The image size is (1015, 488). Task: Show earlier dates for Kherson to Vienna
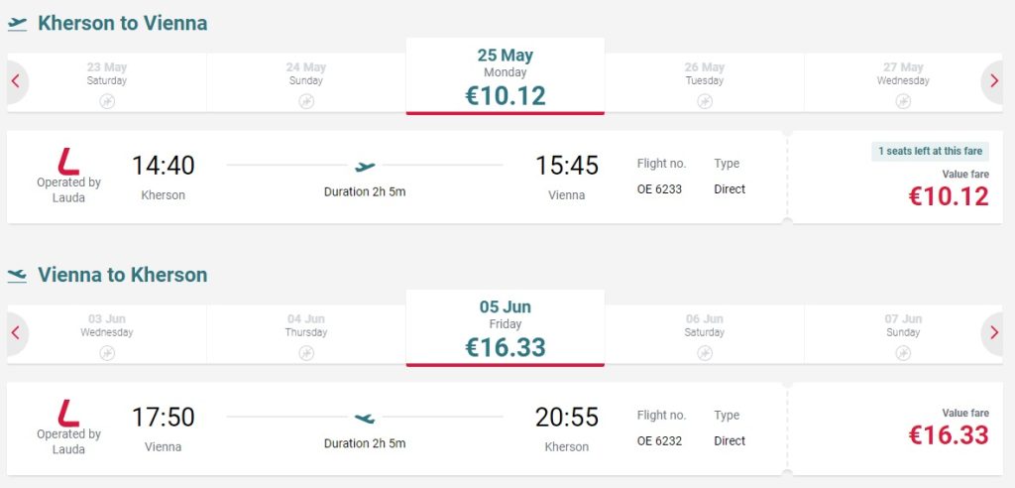pyautogui.click(x=16, y=81)
